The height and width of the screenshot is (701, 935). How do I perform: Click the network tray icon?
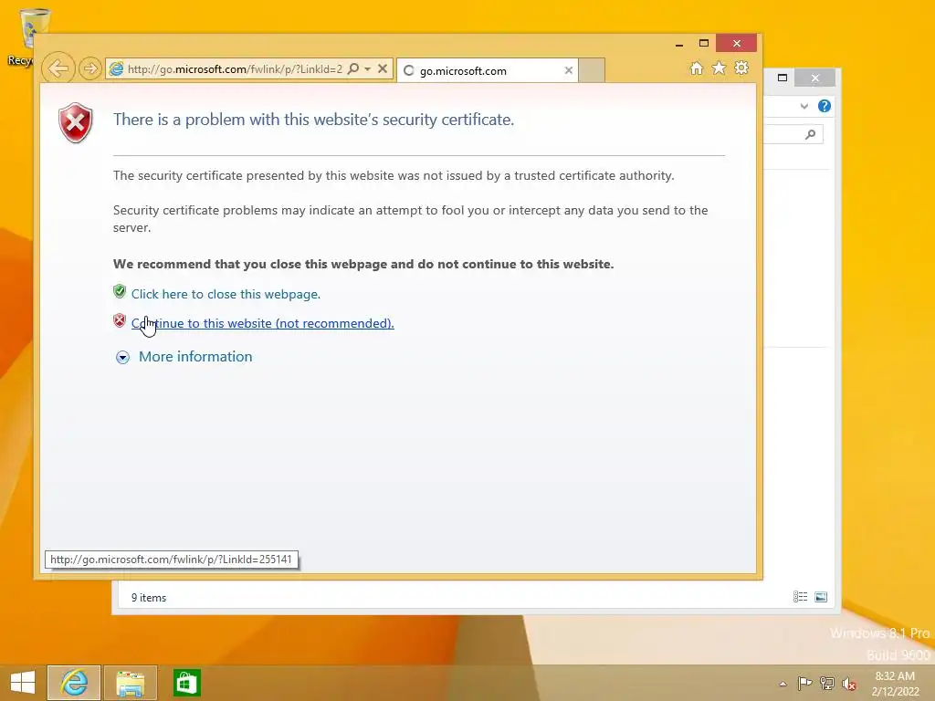point(827,683)
